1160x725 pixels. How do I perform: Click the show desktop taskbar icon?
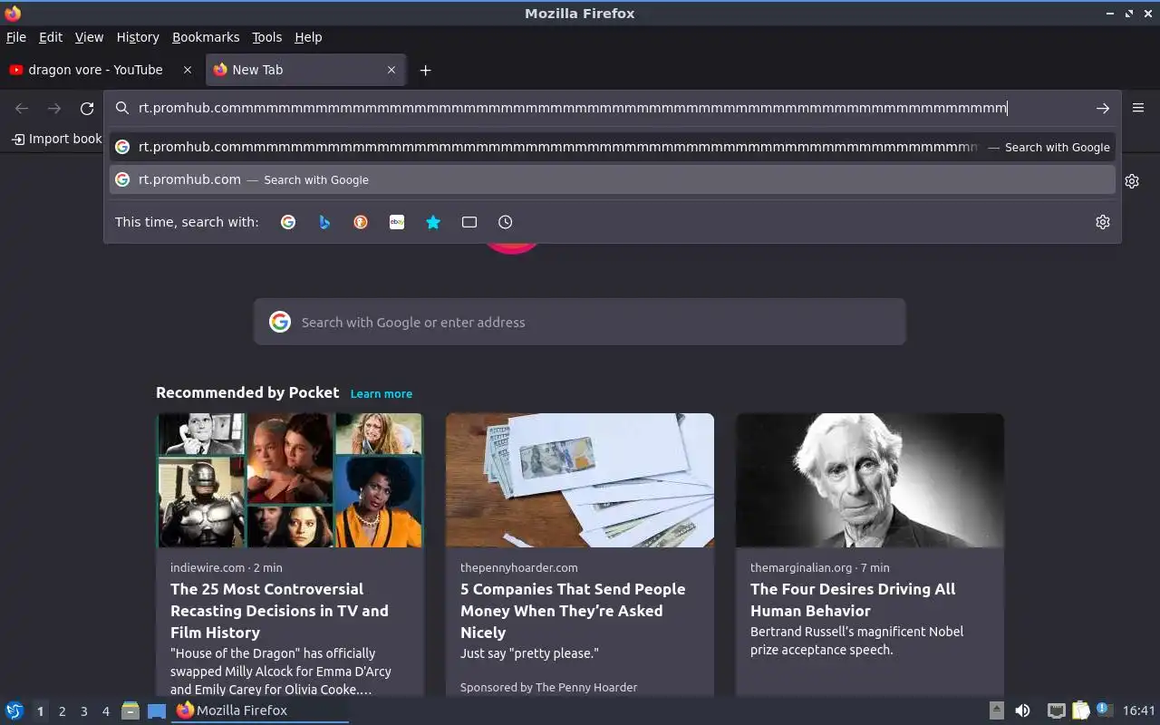point(157,710)
